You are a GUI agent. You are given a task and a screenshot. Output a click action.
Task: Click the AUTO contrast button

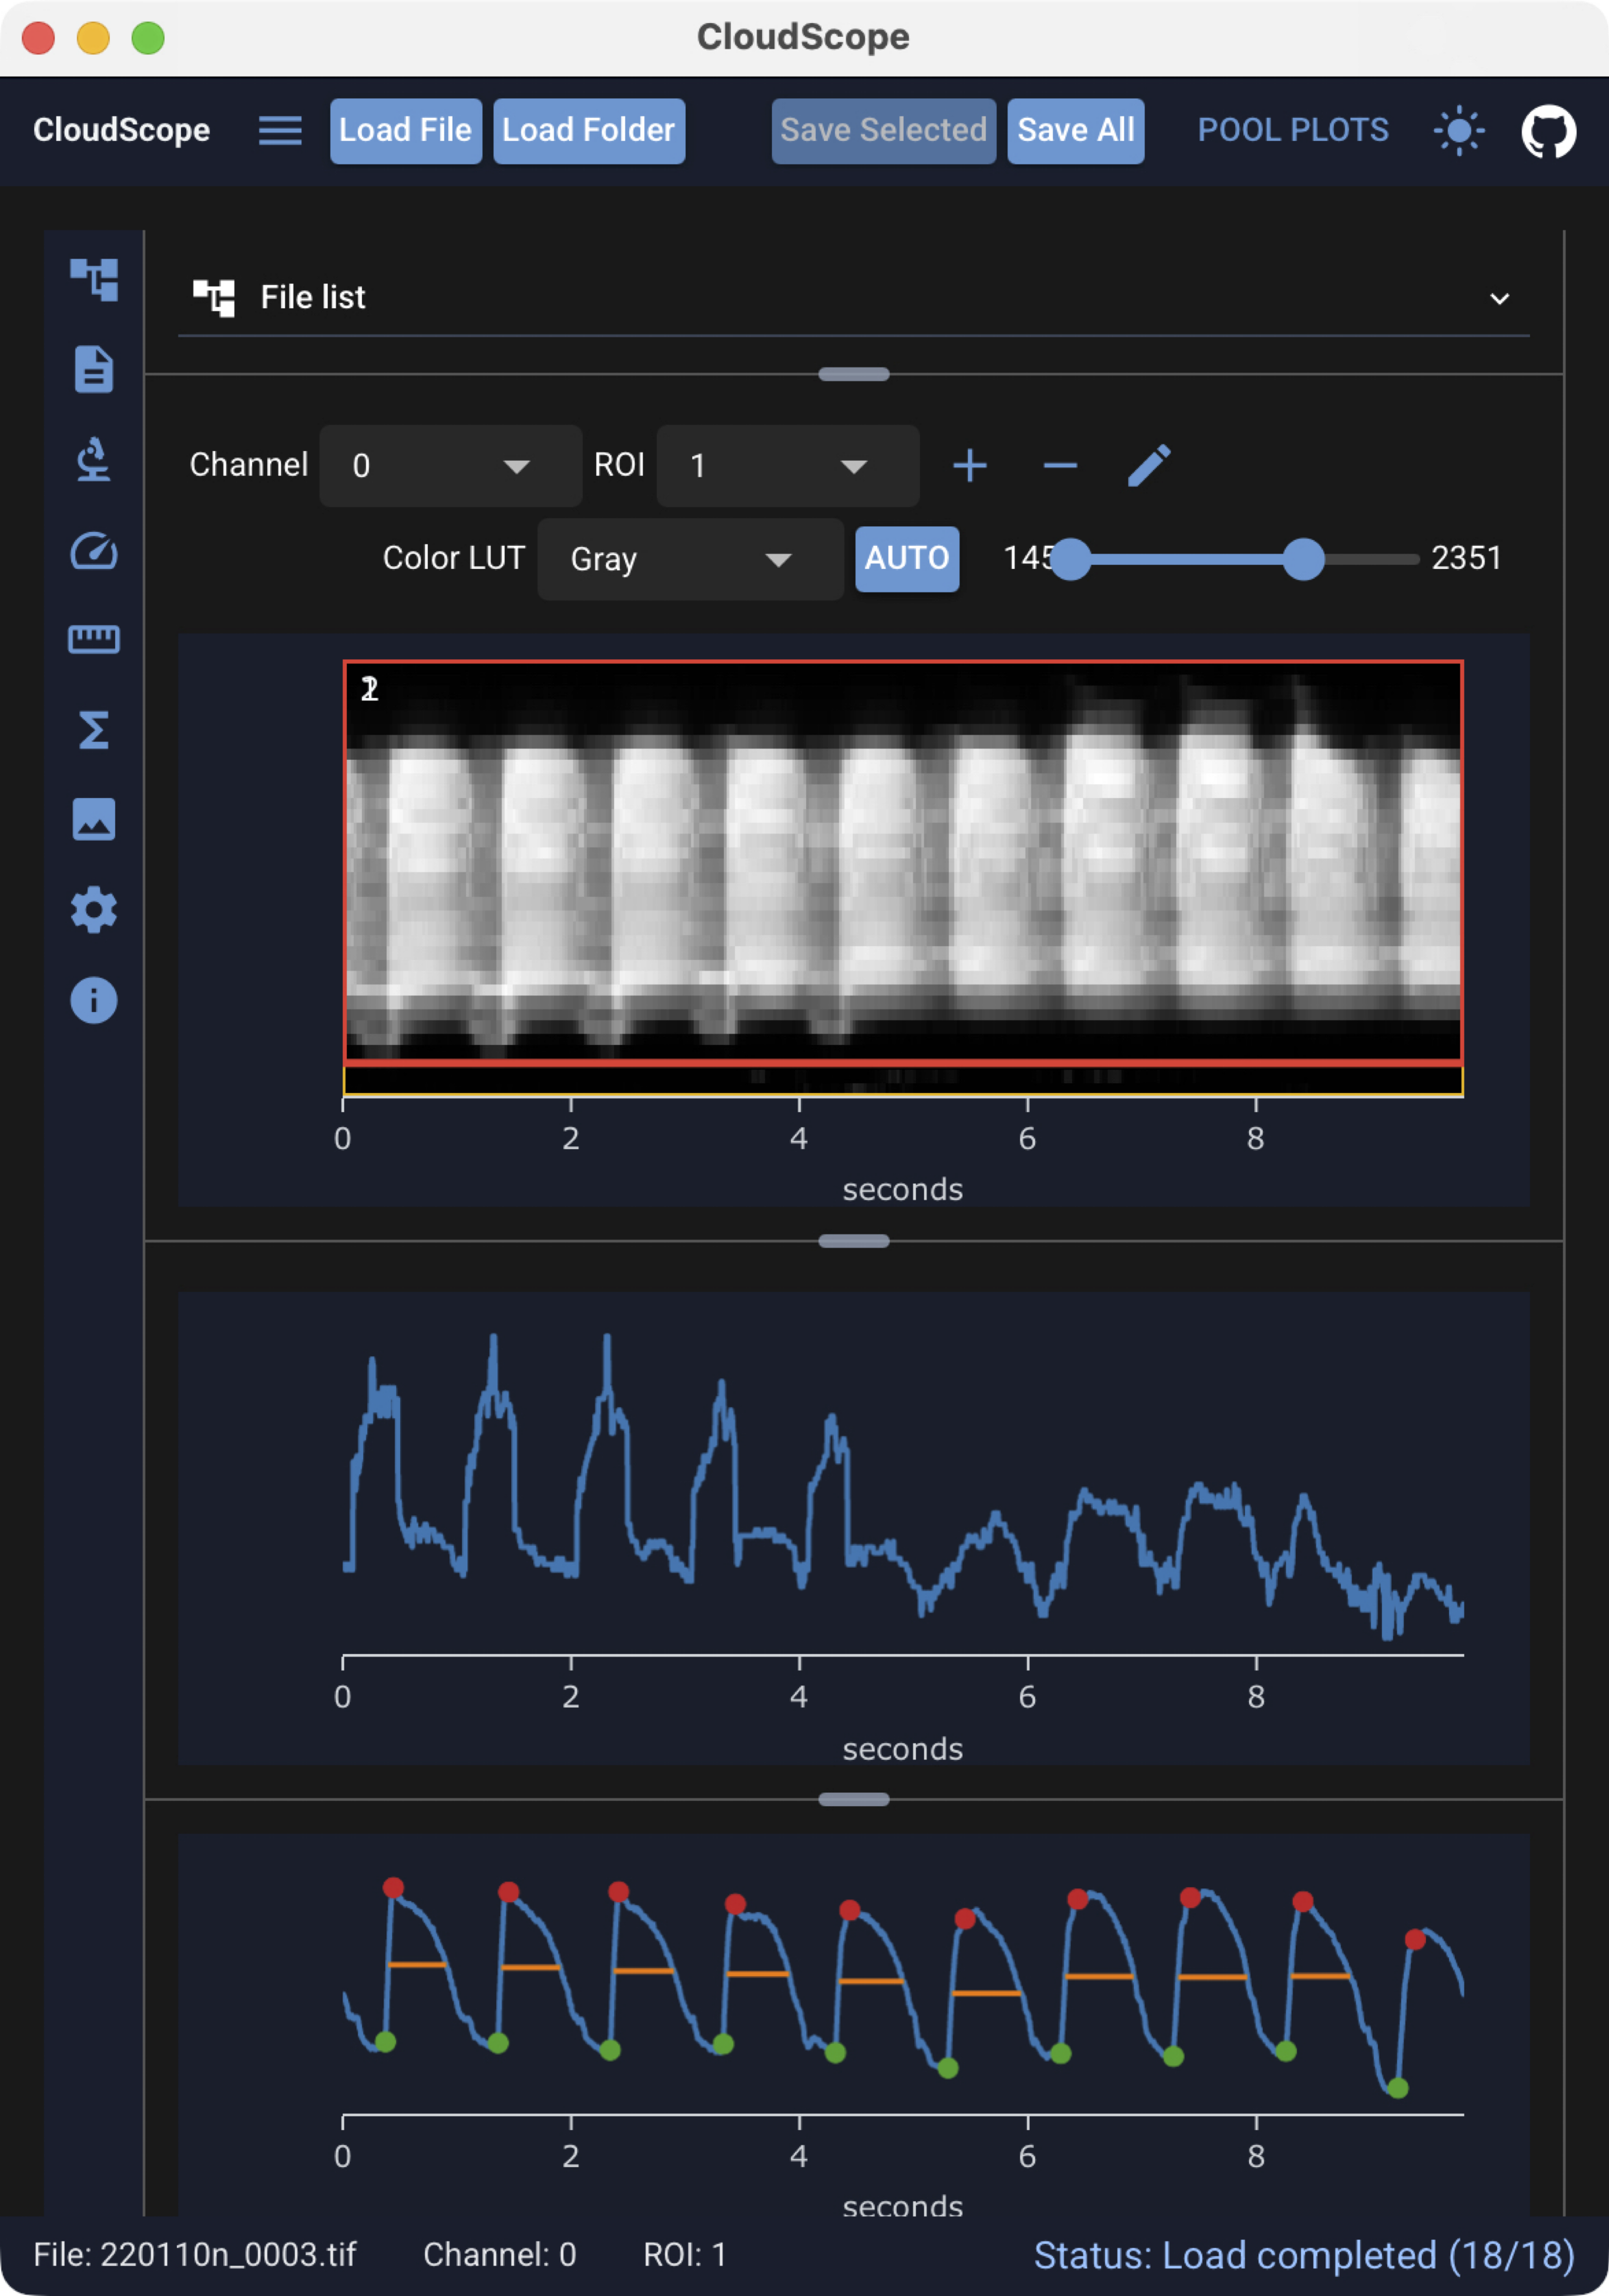tap(906, 559)
